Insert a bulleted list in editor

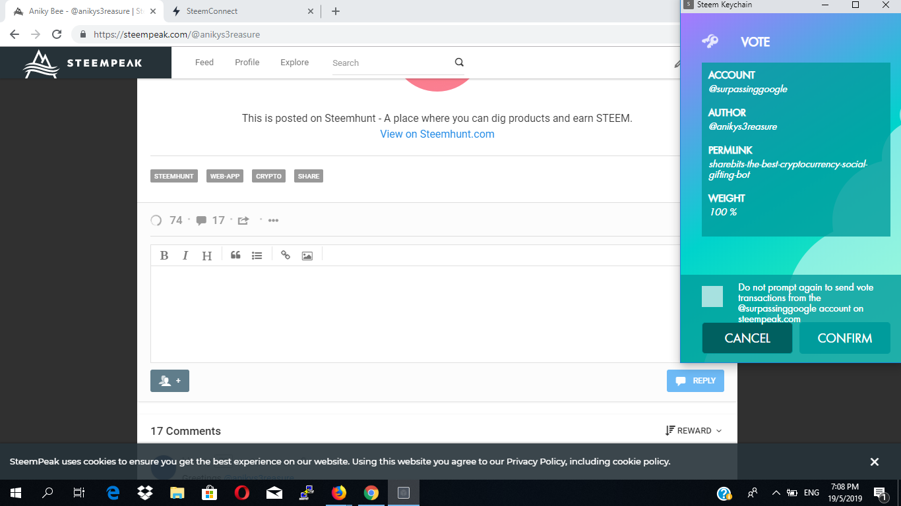[257, 256]
